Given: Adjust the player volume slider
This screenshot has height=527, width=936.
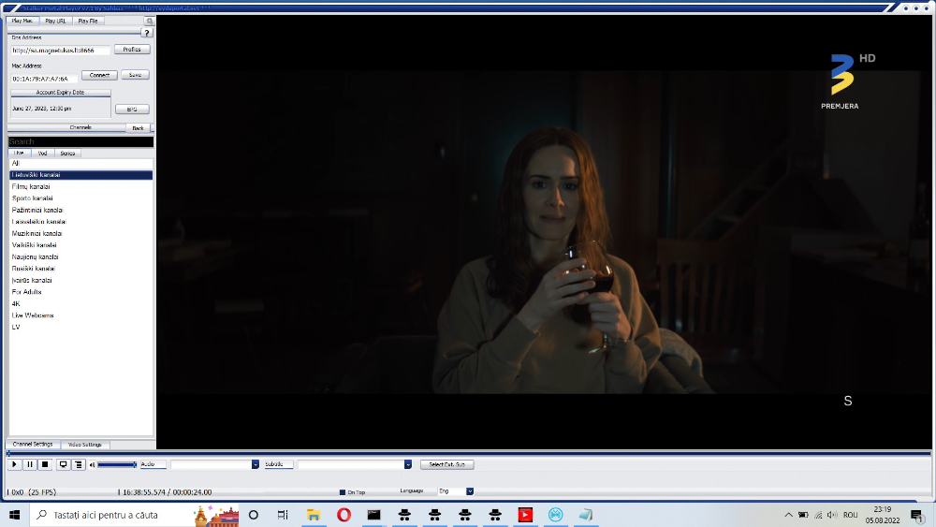Looking at the screenshot, I should tap(117, 464).
